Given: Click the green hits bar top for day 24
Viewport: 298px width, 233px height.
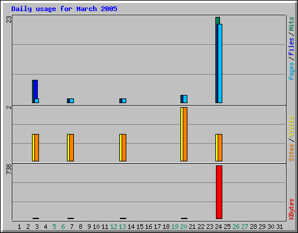Looking at the screenshot, I should pyautogui.click(x=218, y=20).
